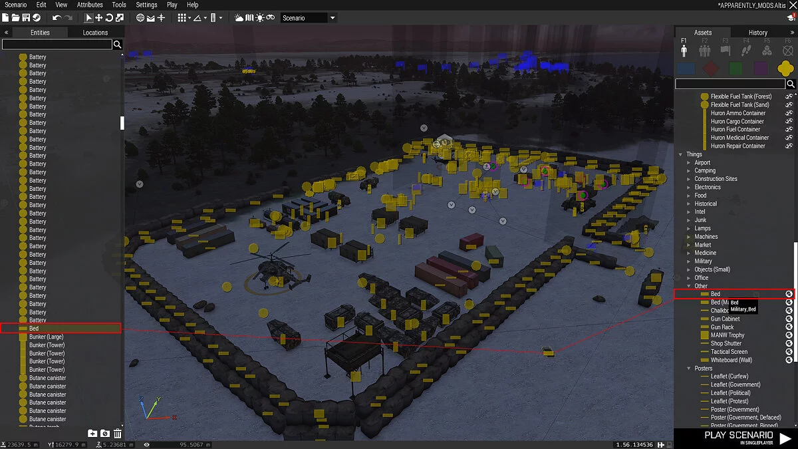Undo the last action
This screenshot has height=449, width=798.
[x=57, y=18]
